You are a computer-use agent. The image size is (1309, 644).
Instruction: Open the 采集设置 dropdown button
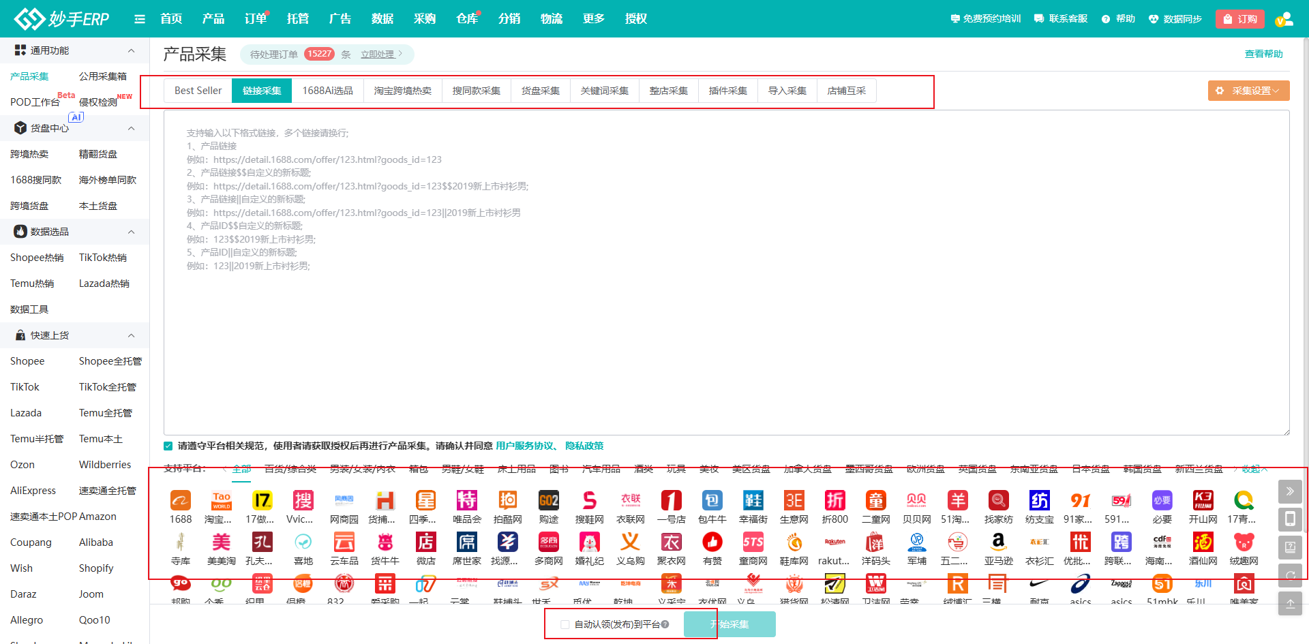click(x=1248, y=91)
